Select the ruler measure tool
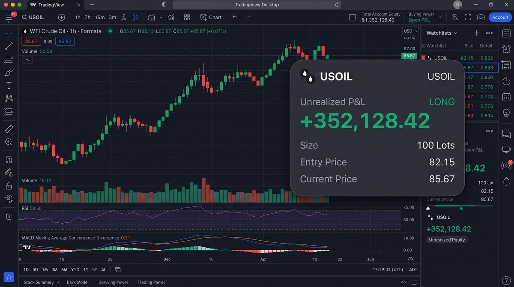This screenshot has width=514, height=287. coord(9,129)
